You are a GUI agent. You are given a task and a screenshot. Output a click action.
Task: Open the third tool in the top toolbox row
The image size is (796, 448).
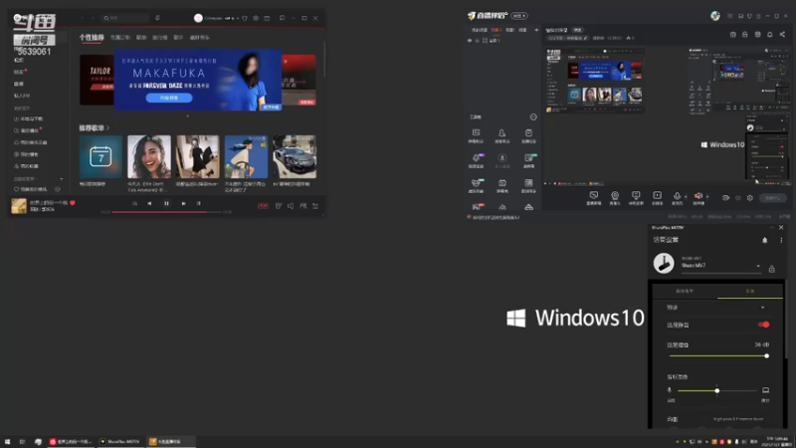[x=528, y=135]
